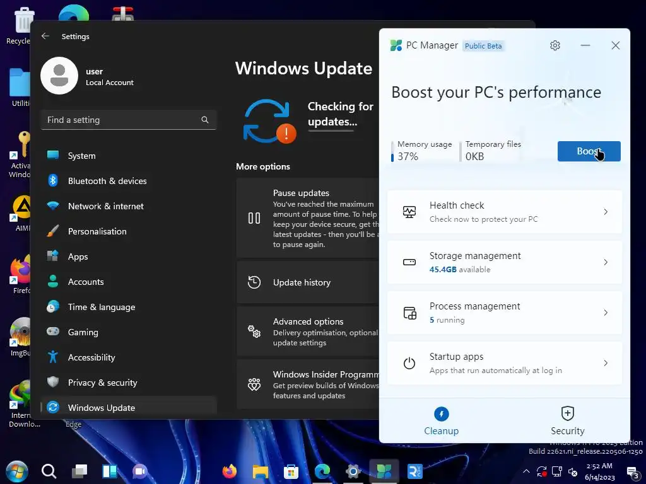This screenshot has width=646, height=484.
Task: Click the Process management window icon
Action: (409, 313)
